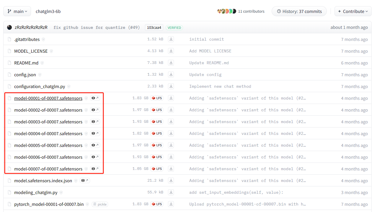377x212 pixels.
Task: Open the config.json file
Action: click(25, 74)
